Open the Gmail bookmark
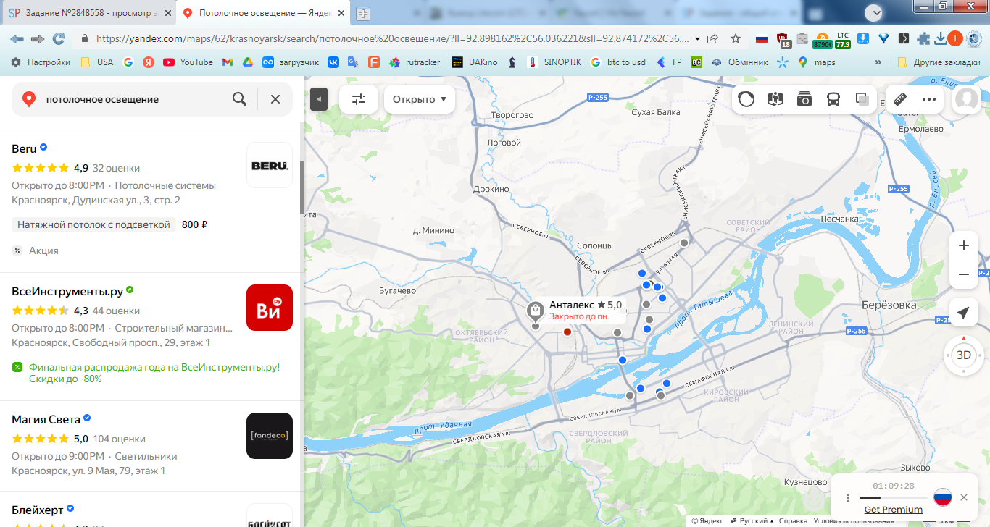Screen dimensions: 990x527 pos(227,62)
